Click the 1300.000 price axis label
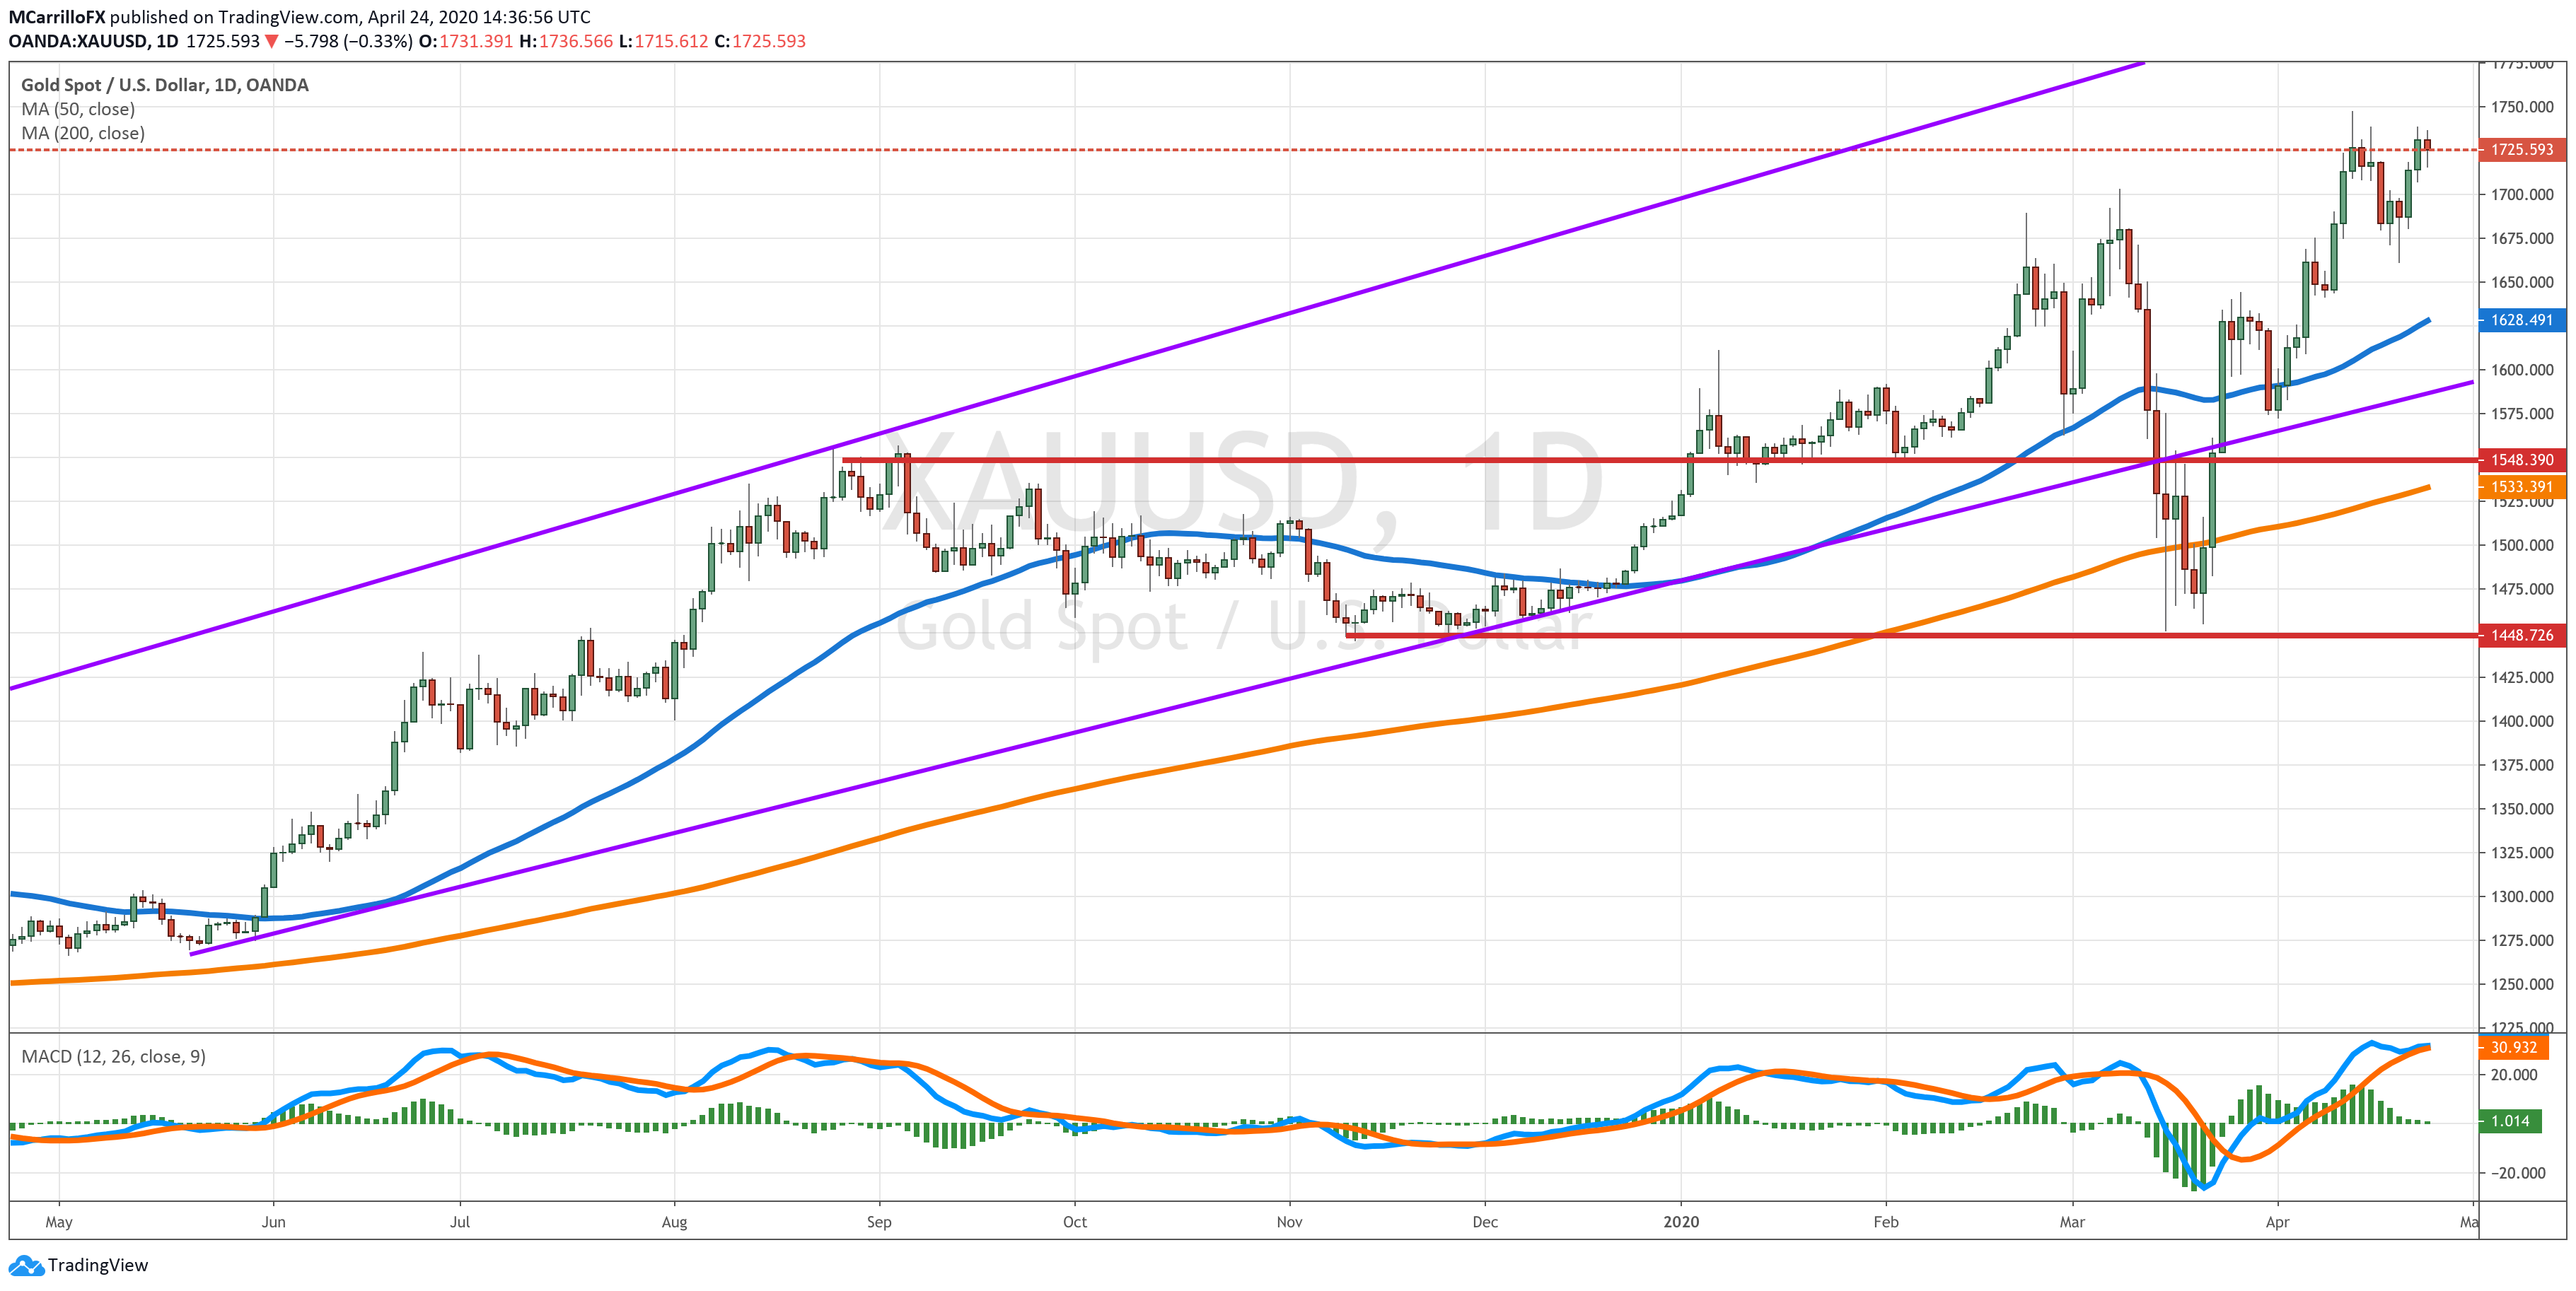The height and width of the screenshot is (1291, 2576). pos(2522,896)
